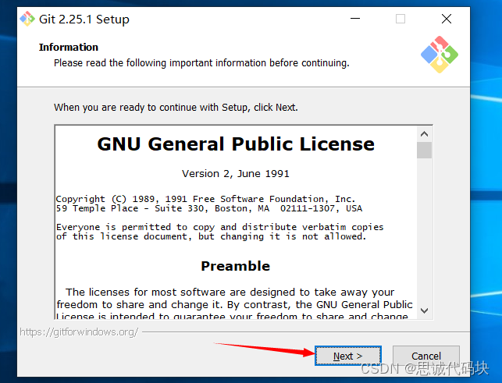Click the 'of this license document' line
This screenshot has height=383, width=502.
click(211, 236)
